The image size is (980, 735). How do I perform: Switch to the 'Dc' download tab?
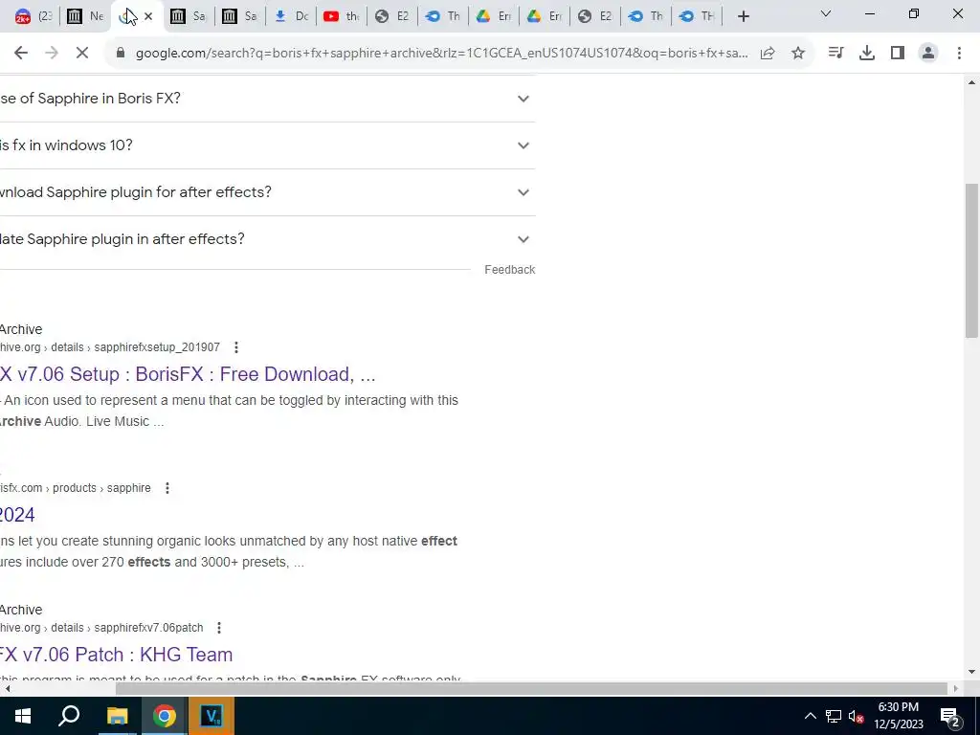click(x=292, y=16)
